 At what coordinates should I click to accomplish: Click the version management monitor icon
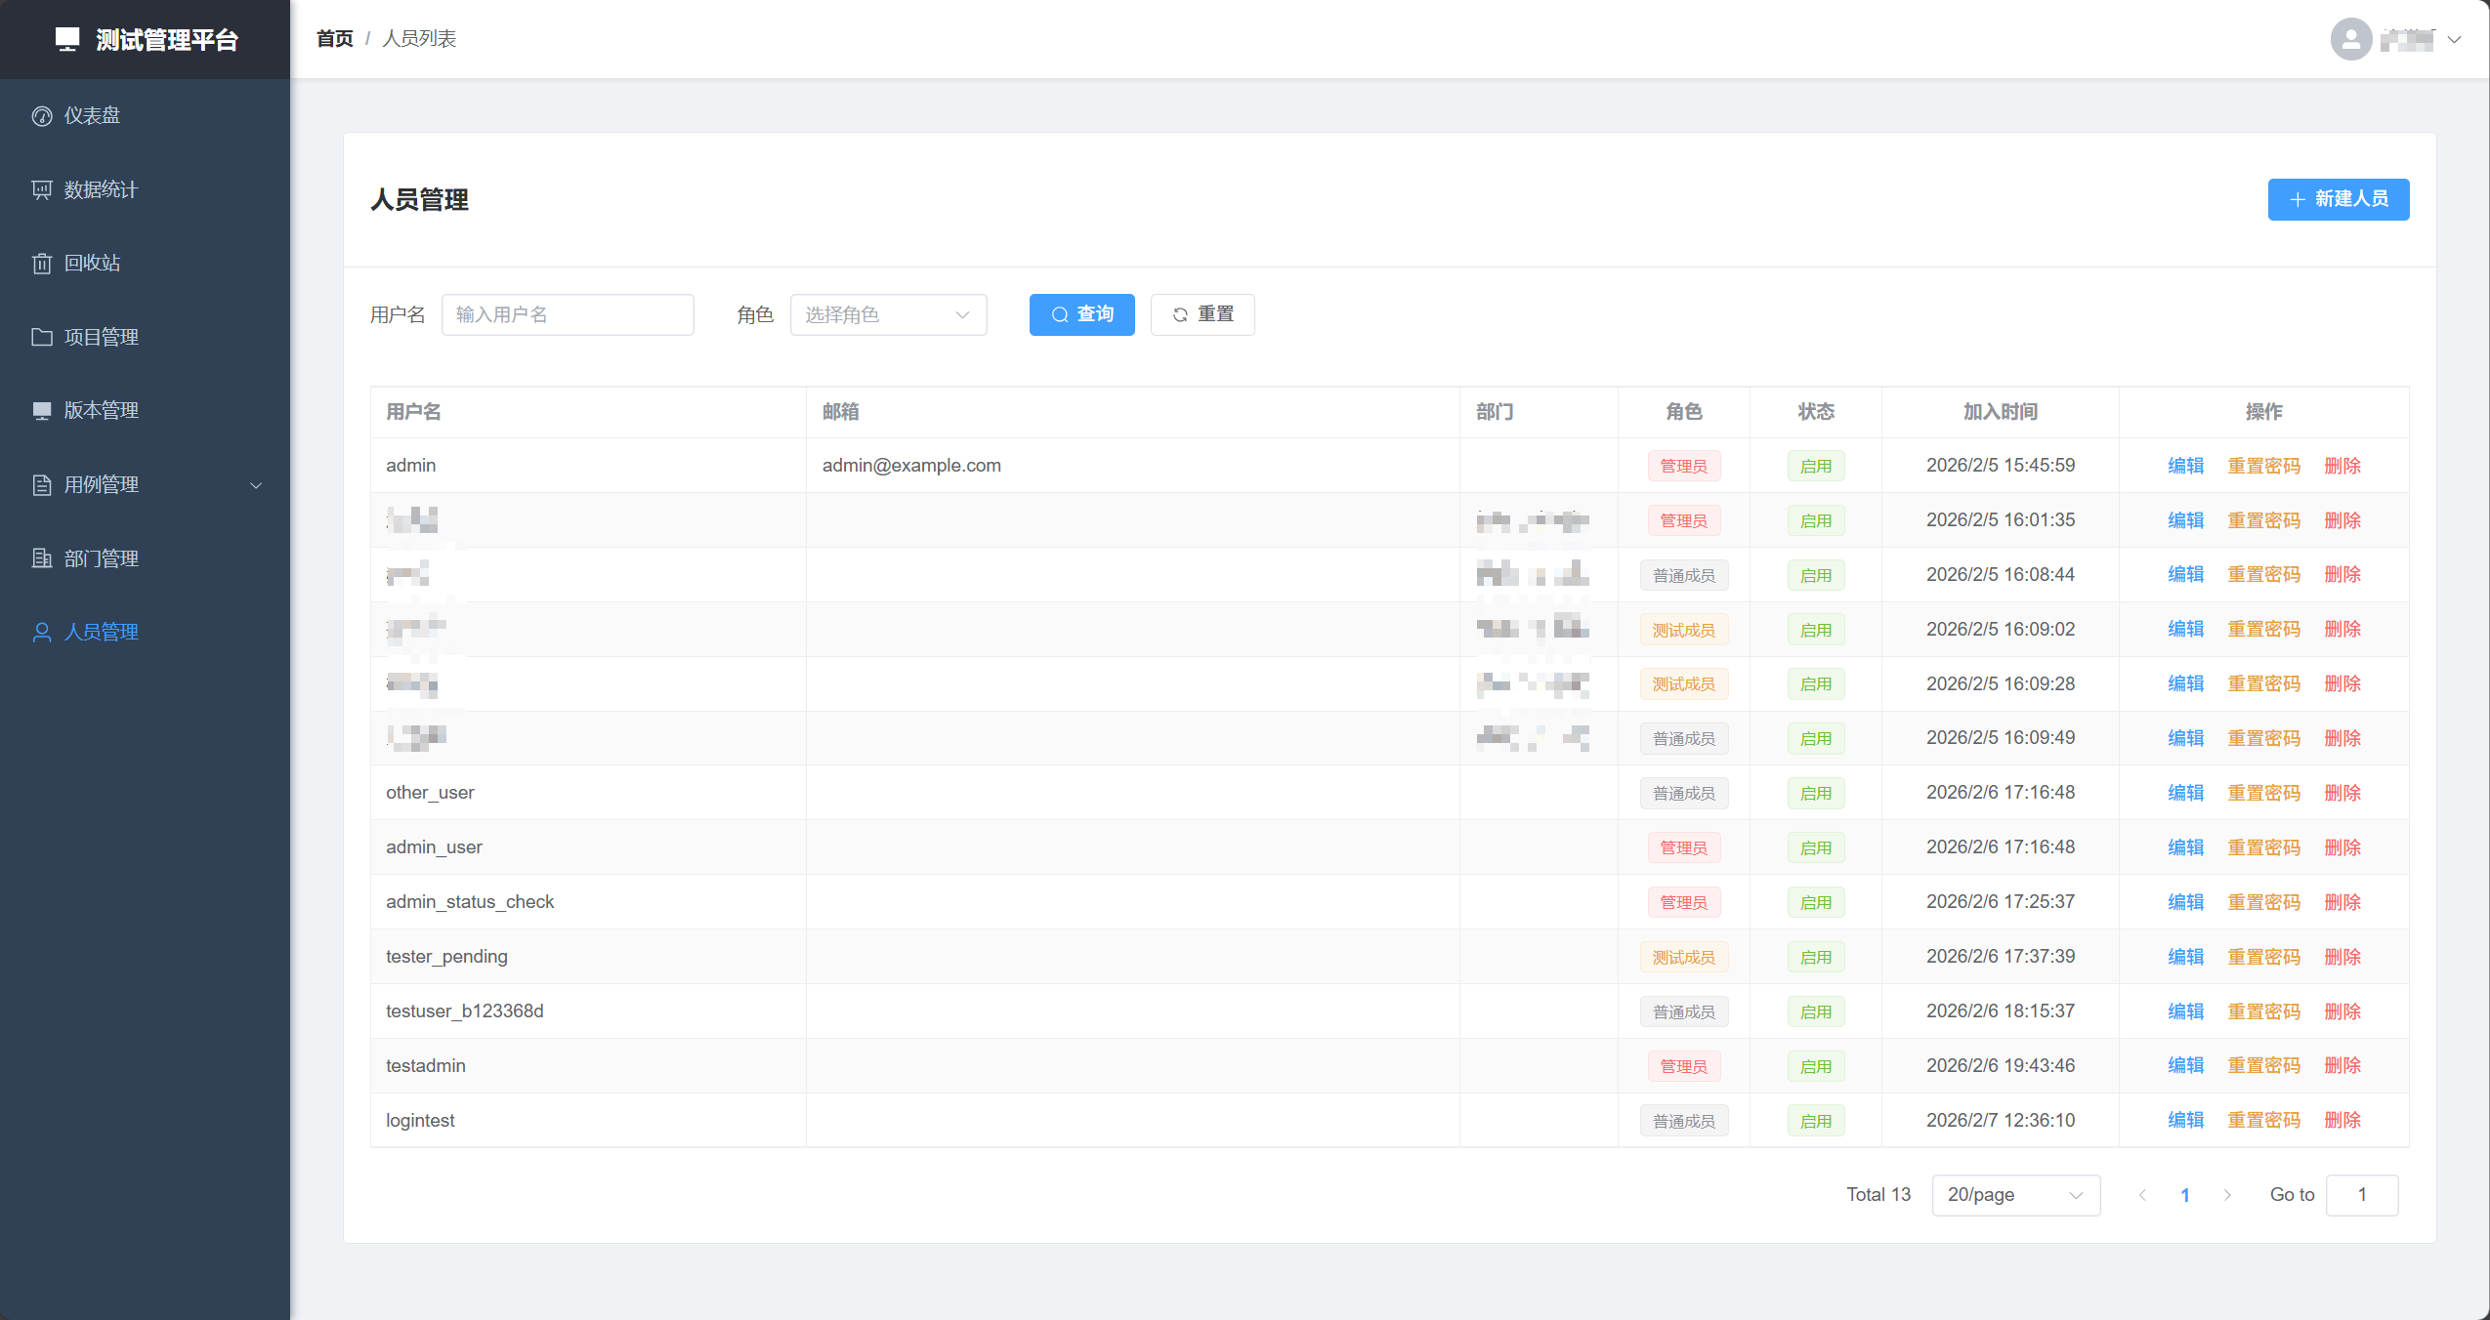[x=42, y=411]
